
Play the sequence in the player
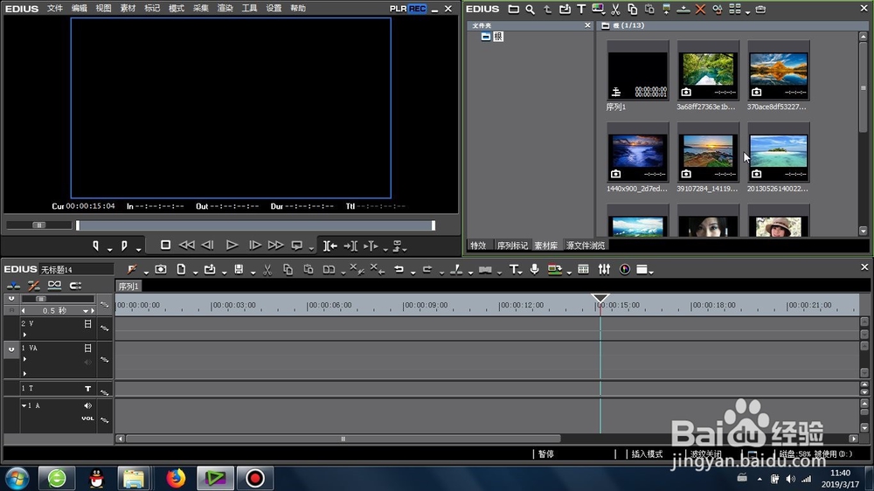(x=232, y=245)
